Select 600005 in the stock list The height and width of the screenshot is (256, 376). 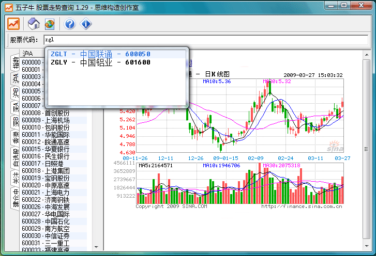tap(33, 91)
